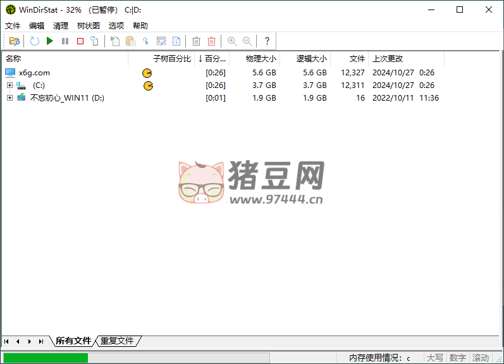The image size is (504, 364).
Task: Click the previous-tab navigation arrow
Action: tap(18, 341)
